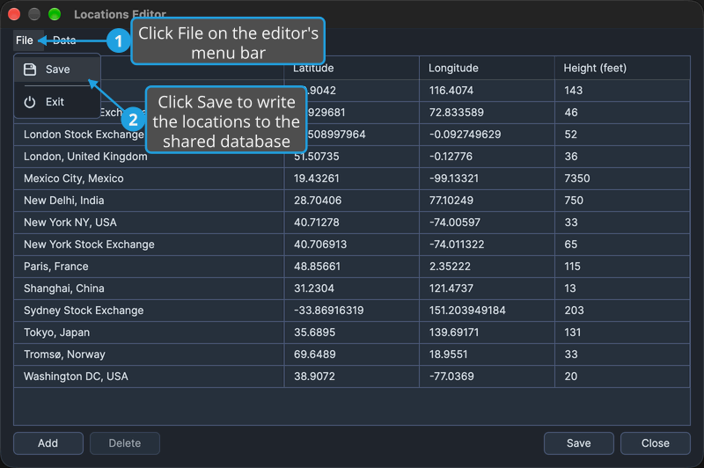This screenshot has height=468, width=704.
Task: Click latitude cell 40.706913
Action: pyautogui.click(x=351, y=244)
